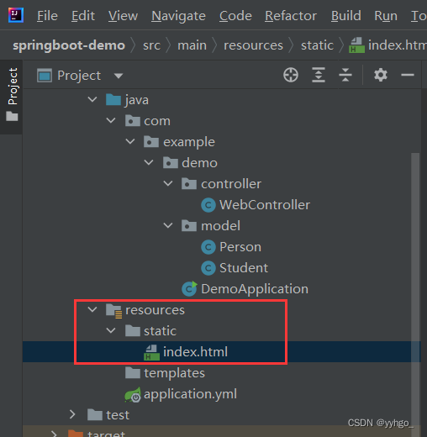Collapse the static folder chevron
Screen dimensions: 427x437
[111, 330]
